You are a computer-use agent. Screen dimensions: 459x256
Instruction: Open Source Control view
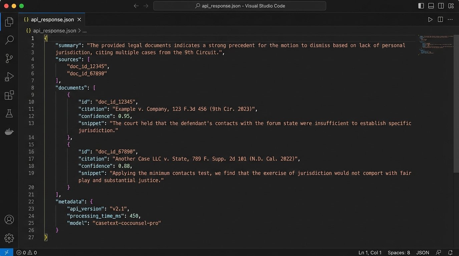(9, 59)
